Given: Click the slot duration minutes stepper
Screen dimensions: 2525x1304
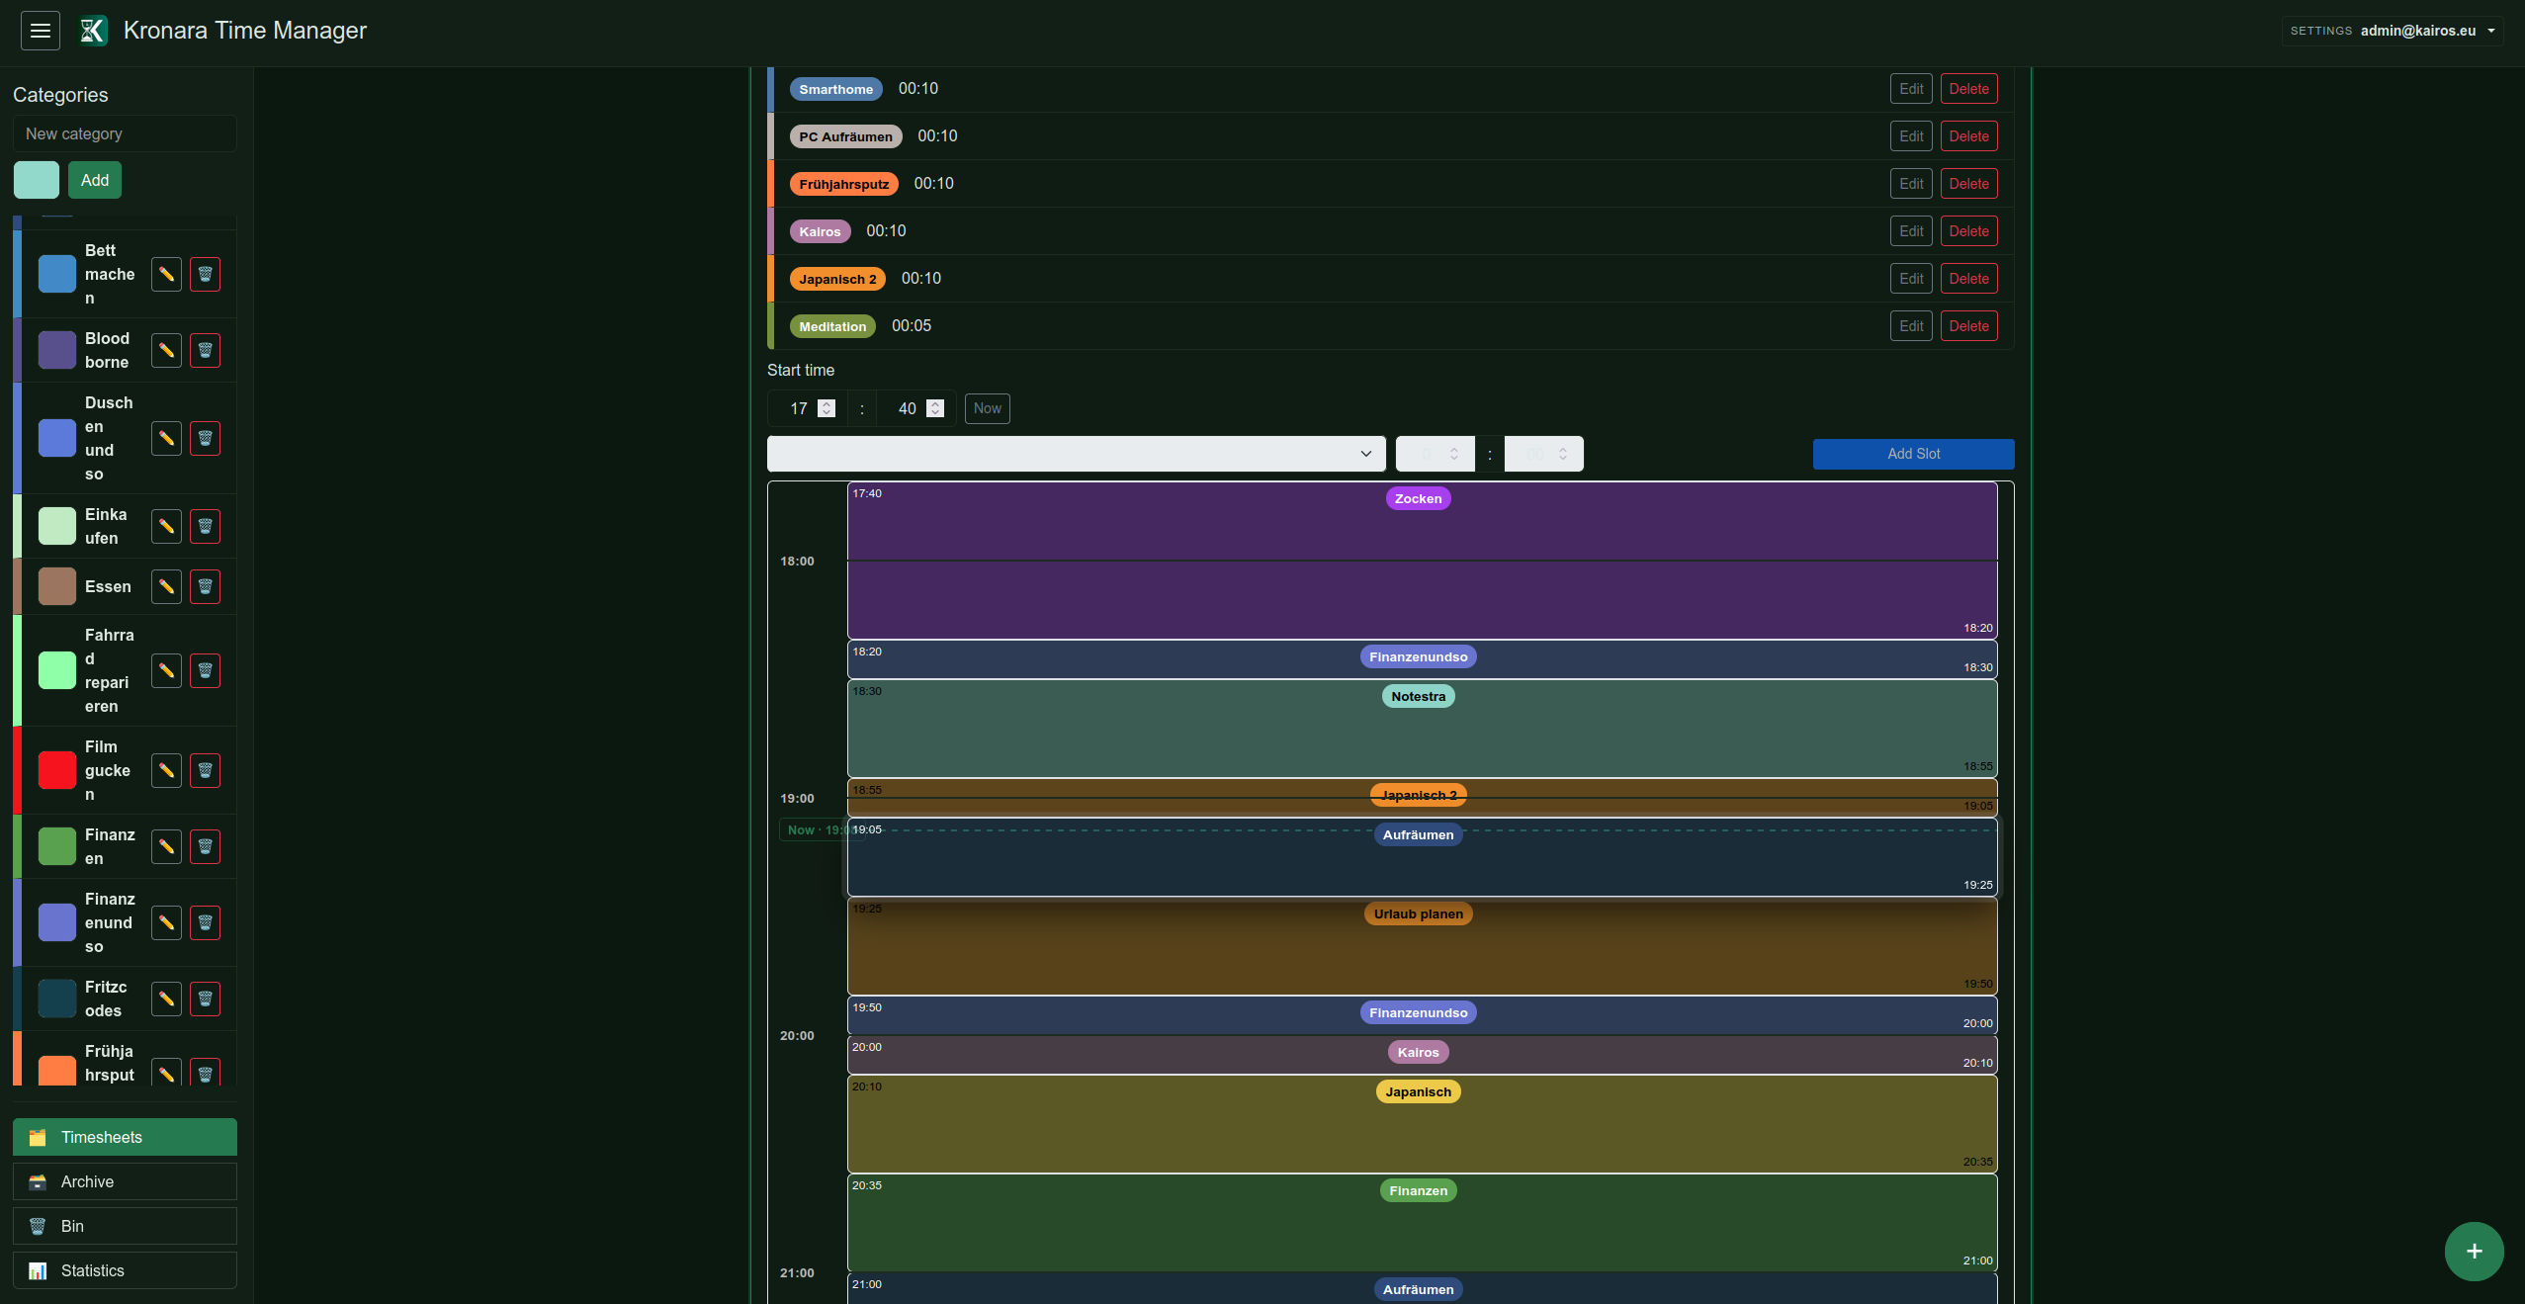Looking at the screenshot, I should pos(1562,454).
